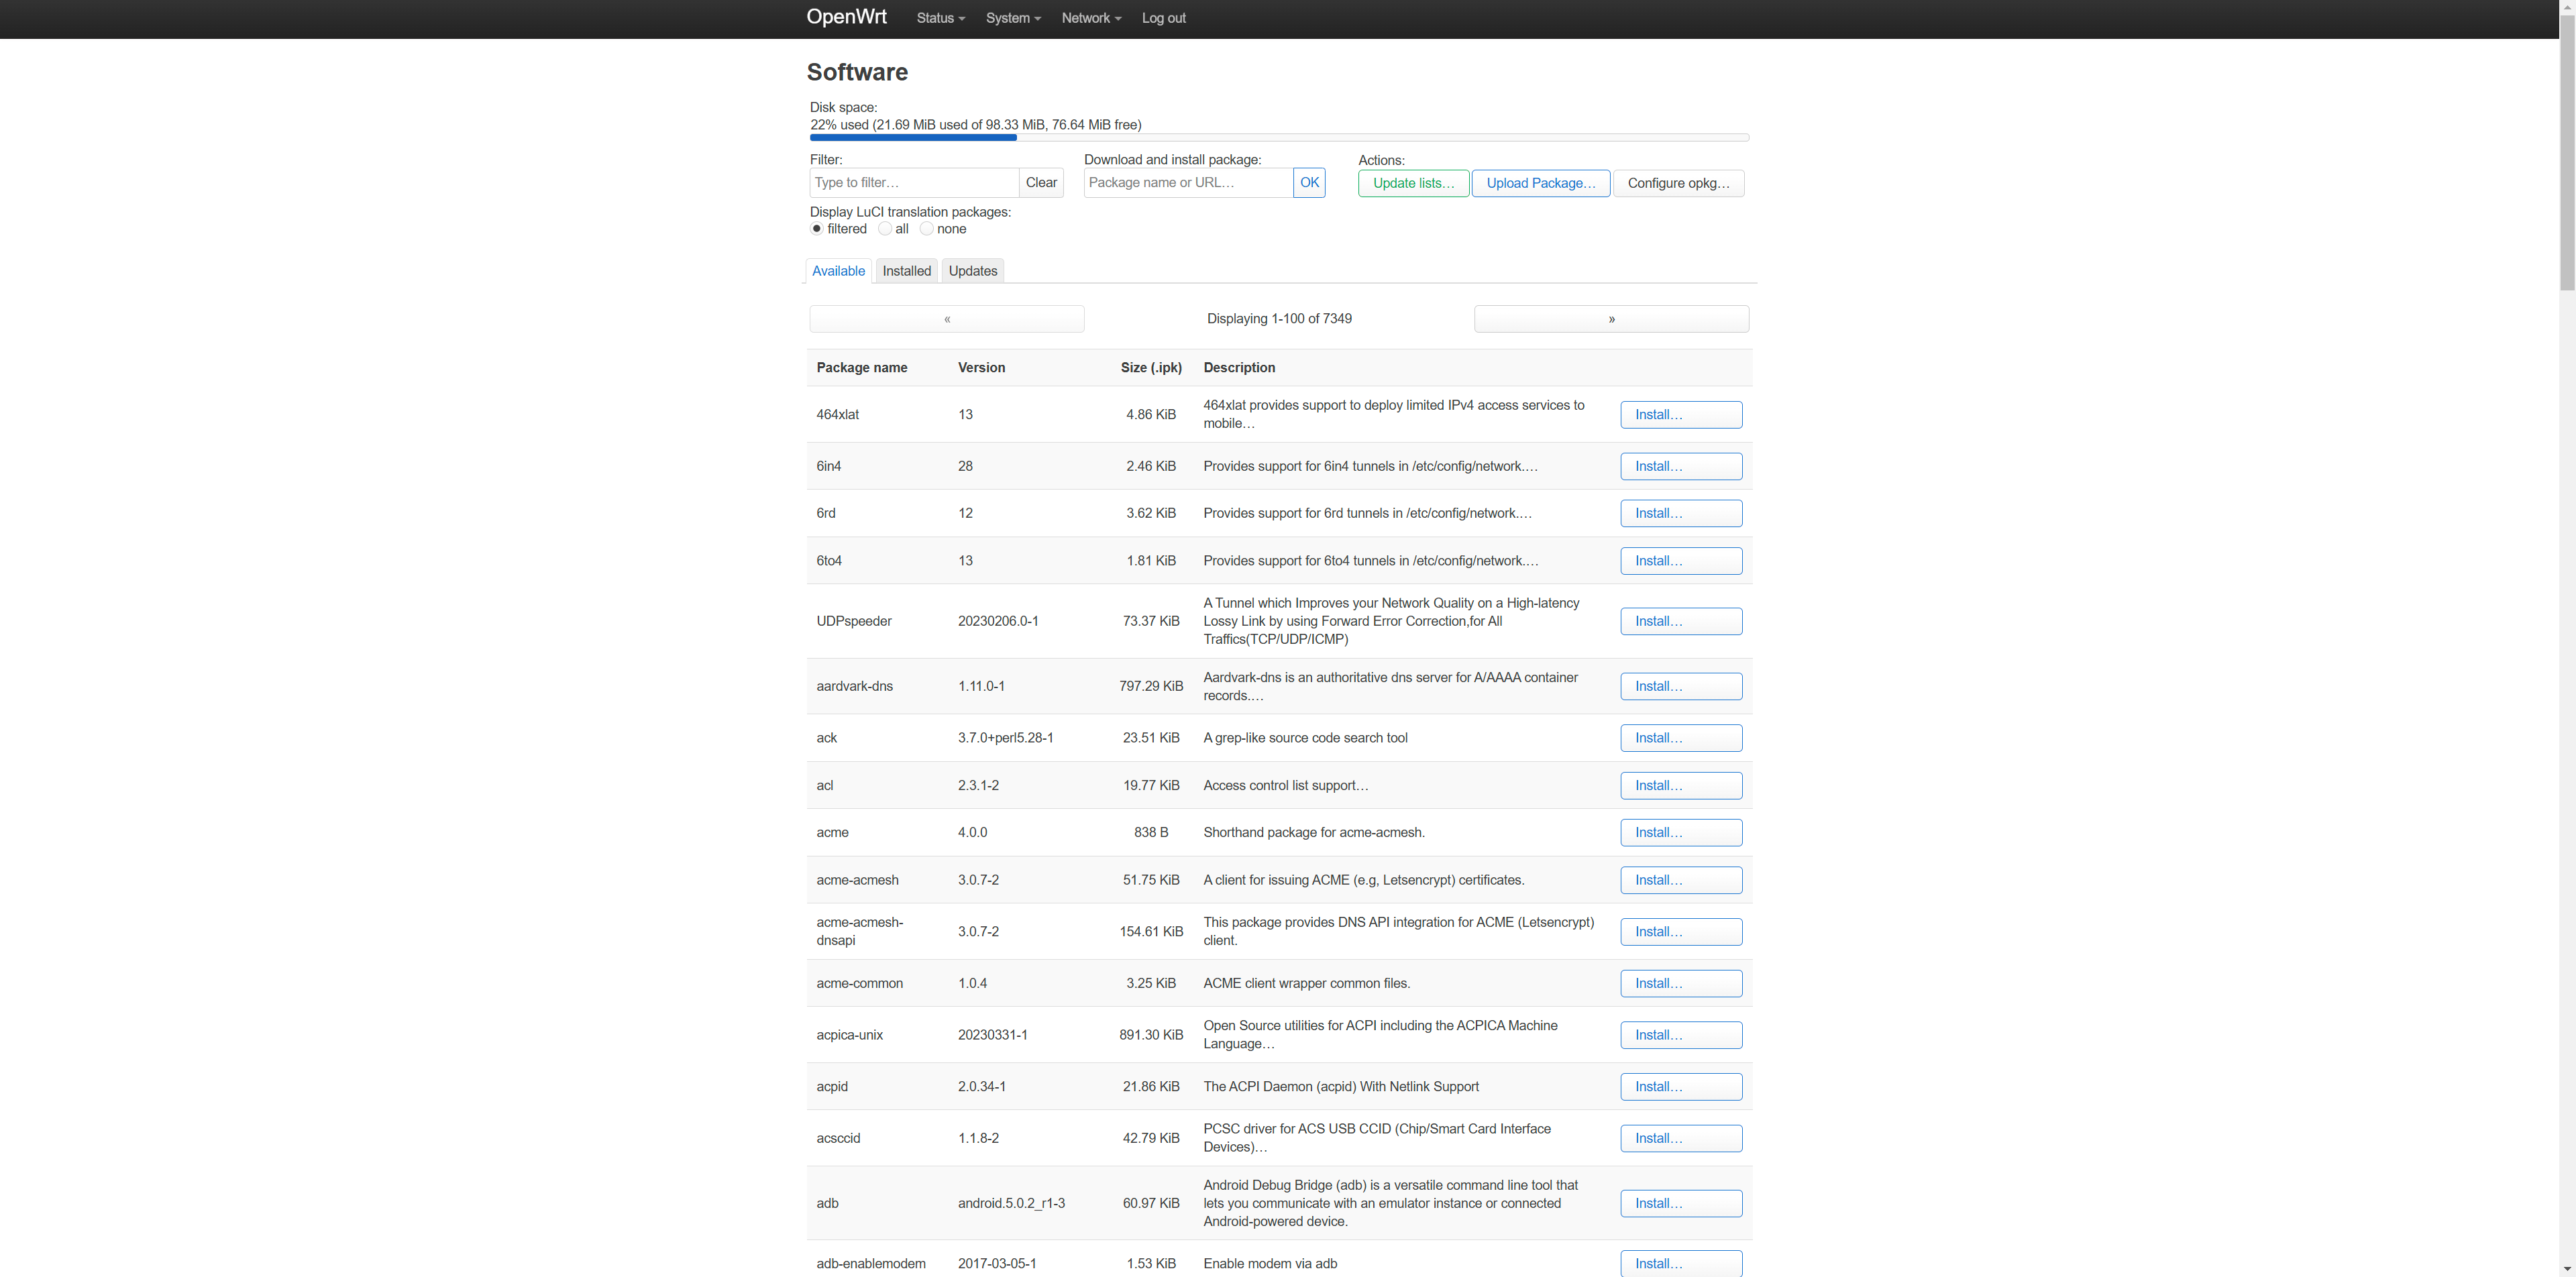2576x1277 pixels.
Task: Open the Network dropdown menu
Action: pyautogui.click(x=1091, y=18)
